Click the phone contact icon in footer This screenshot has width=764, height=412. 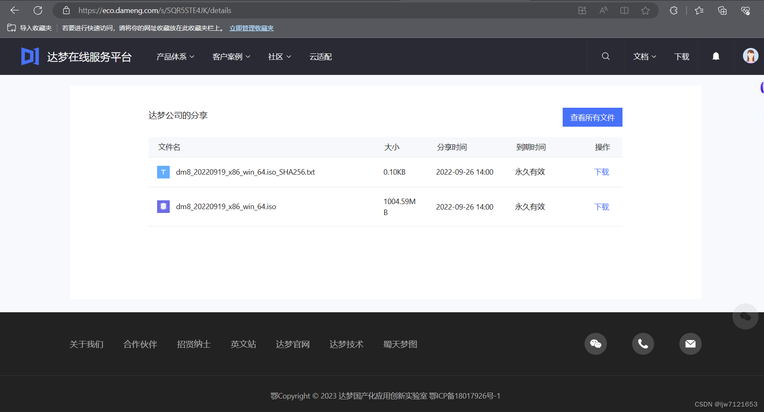643,344
